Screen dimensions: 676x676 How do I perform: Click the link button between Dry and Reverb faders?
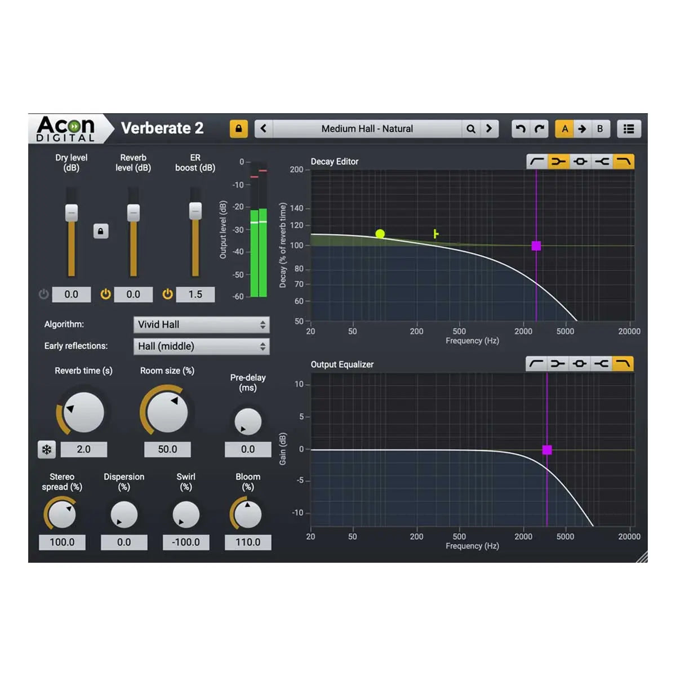[100, 231]
